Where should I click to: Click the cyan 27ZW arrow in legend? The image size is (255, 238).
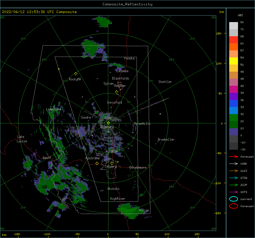pos(233,178)
